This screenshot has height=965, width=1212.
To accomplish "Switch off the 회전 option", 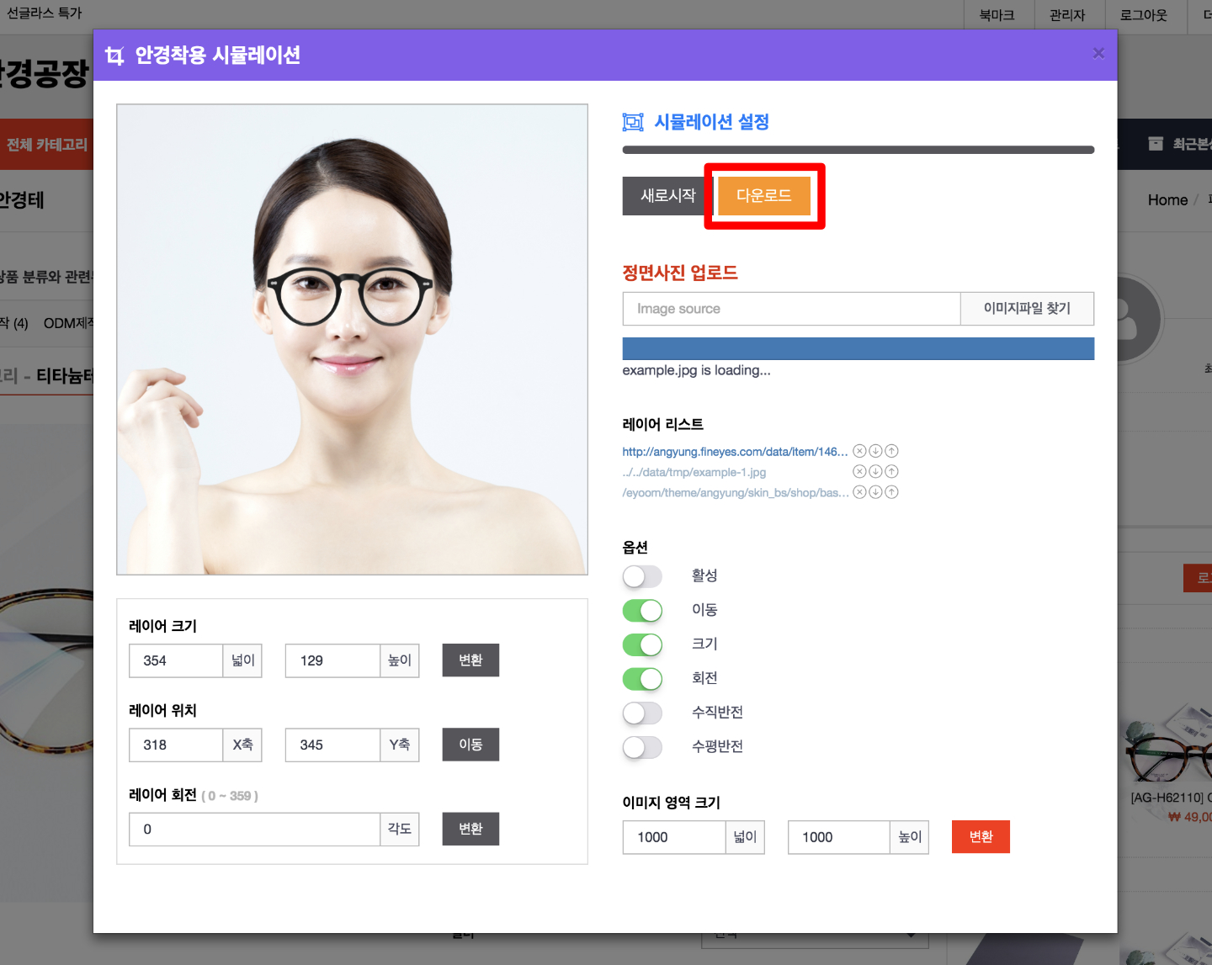I will click(642, 679).
